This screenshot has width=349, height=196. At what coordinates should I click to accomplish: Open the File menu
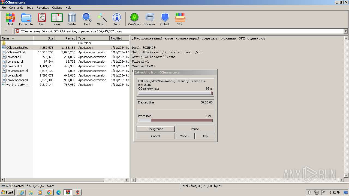pos(4,8)
